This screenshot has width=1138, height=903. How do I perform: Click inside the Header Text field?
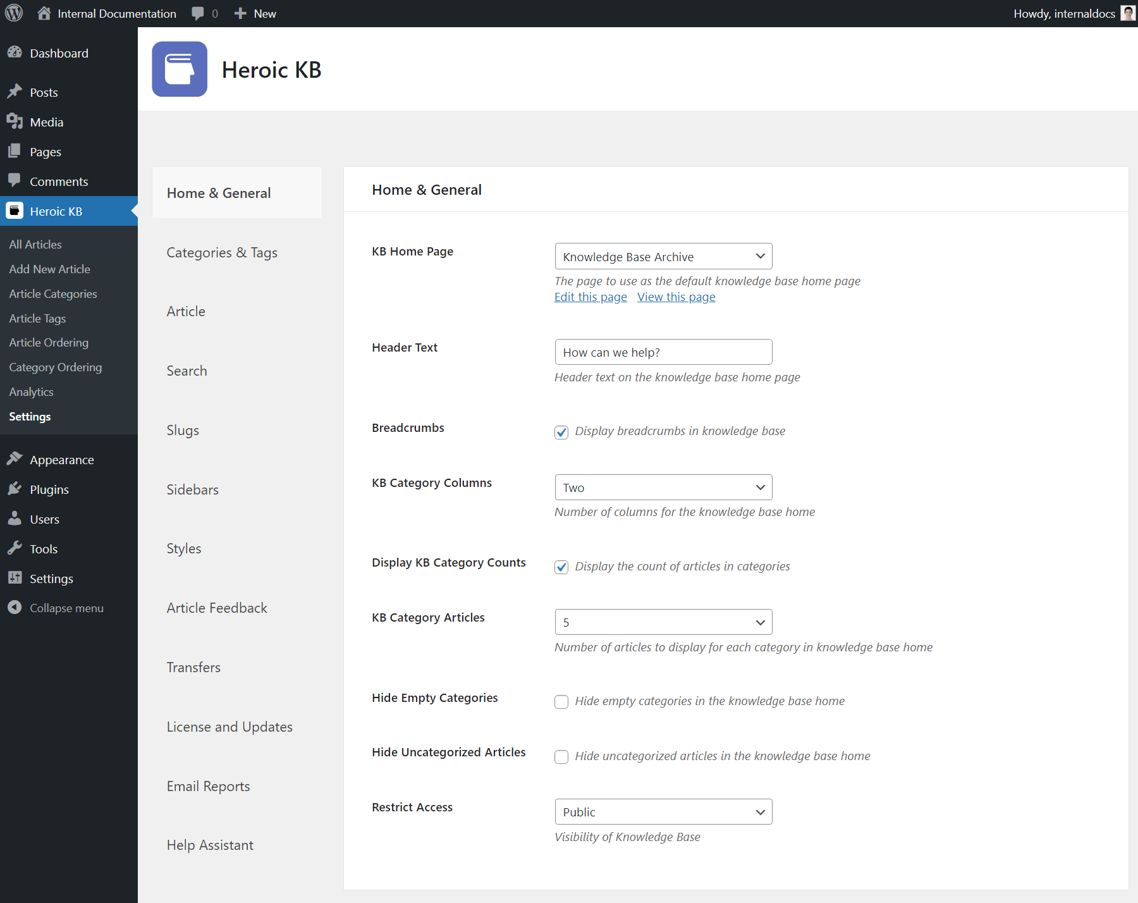[x=663, y=352]
